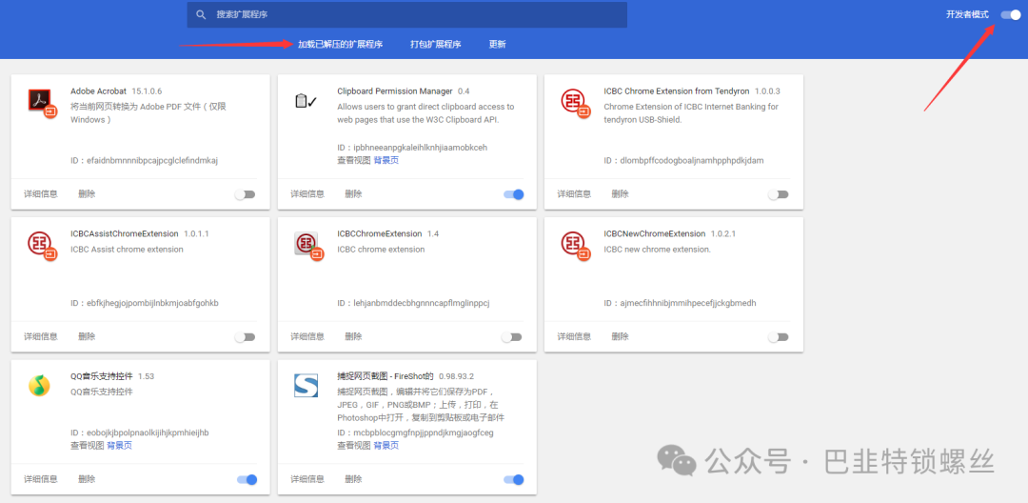Disable FireShot screenshot extension
Image resolution: width=1028 pixels, height=503 pixels.
click(x=513, y=480)
